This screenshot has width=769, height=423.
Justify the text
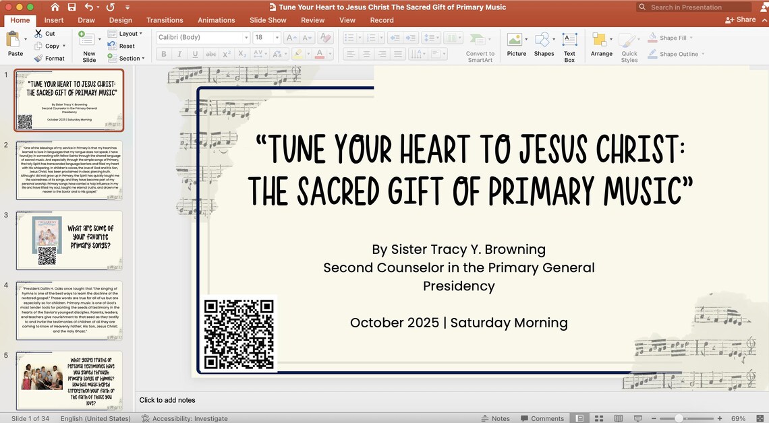[398, 54]
